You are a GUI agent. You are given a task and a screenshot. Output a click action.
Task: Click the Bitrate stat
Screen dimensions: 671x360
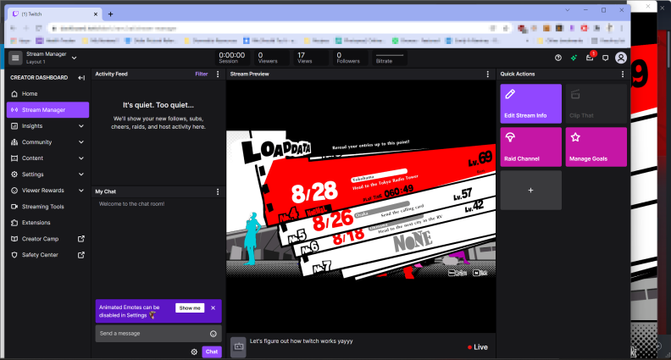[389, 58]
